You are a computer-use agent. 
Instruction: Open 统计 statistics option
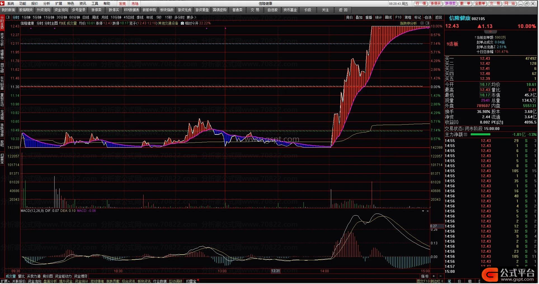(378, 17)
